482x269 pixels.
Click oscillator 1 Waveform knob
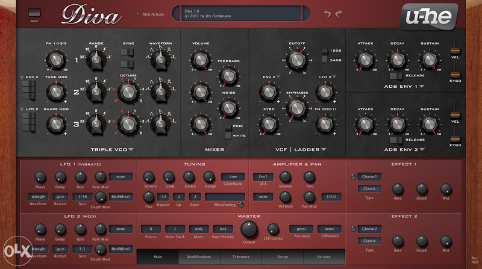(160, 59)
